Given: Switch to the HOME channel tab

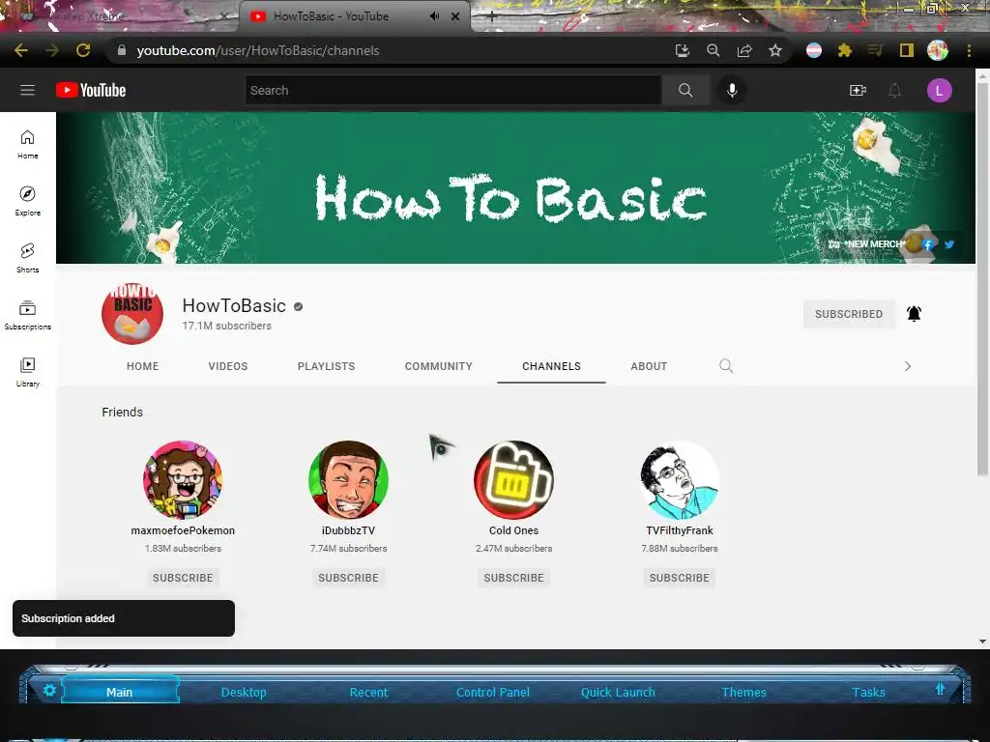Looking at the screenshot, I should [x=143, y=366].
